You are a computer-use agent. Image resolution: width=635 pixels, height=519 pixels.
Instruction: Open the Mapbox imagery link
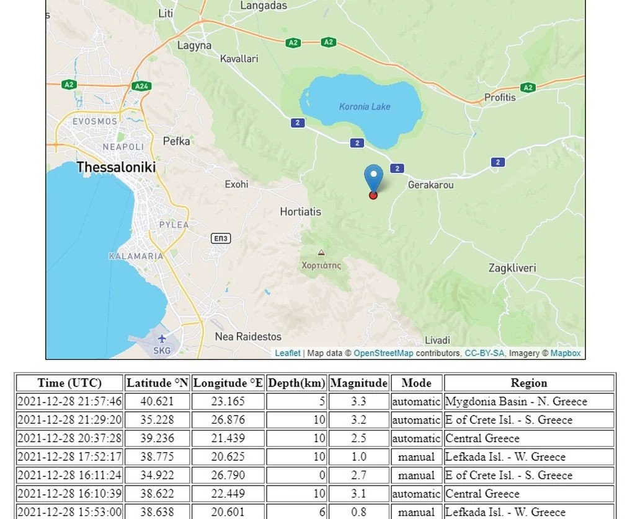(566, 353)
